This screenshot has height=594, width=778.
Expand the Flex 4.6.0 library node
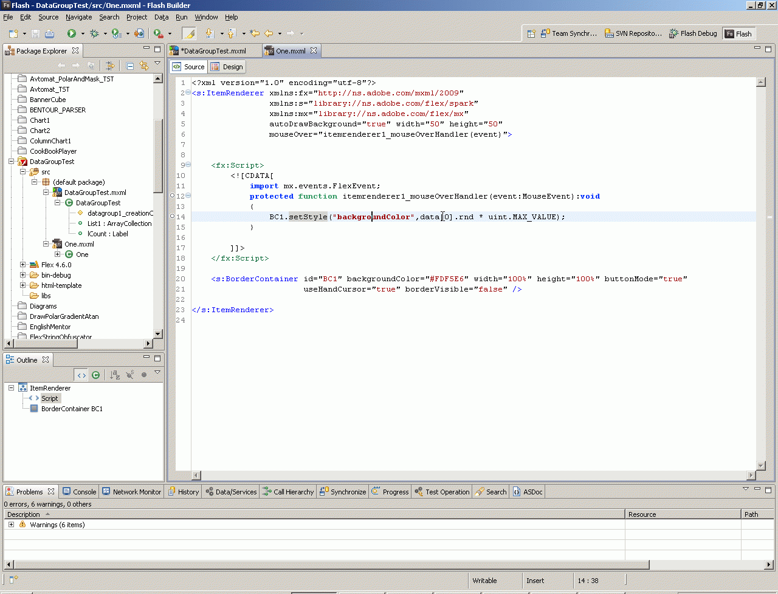click(x=23, y=265)
